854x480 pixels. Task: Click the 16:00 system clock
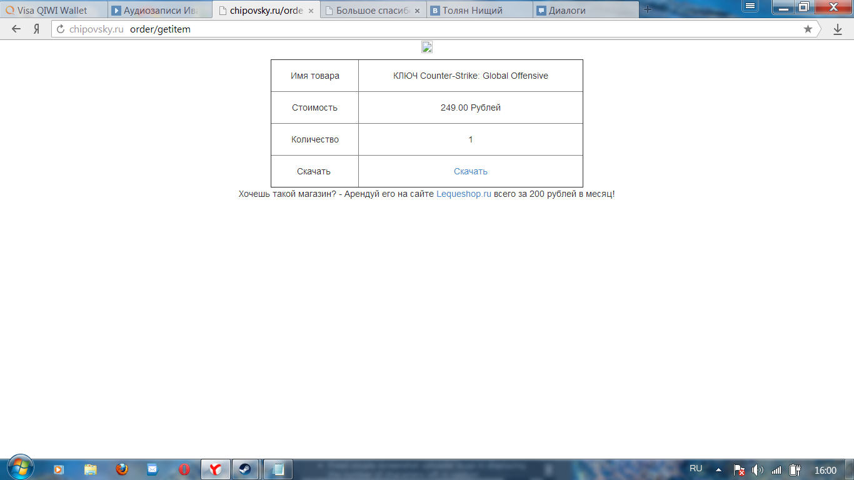point(825,470)
